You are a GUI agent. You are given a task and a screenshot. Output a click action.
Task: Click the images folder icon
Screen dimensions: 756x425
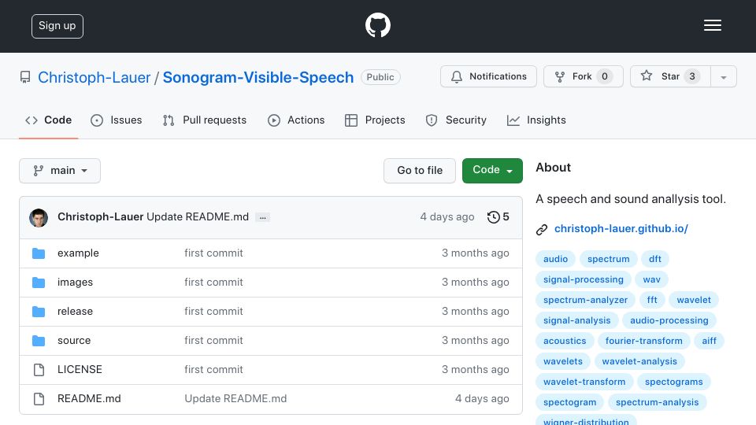pyautogui.click(x=39, y=283)
